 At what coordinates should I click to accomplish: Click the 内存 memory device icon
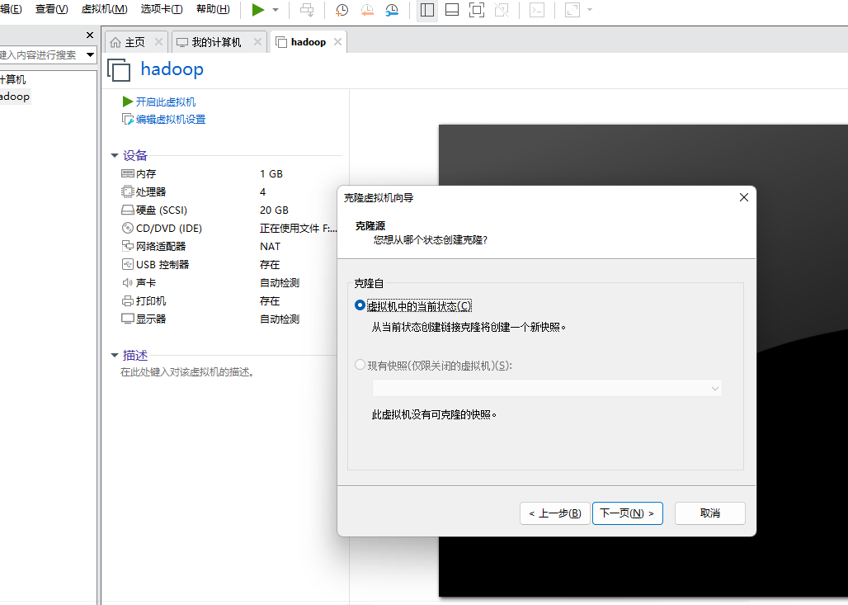[128, 173]
